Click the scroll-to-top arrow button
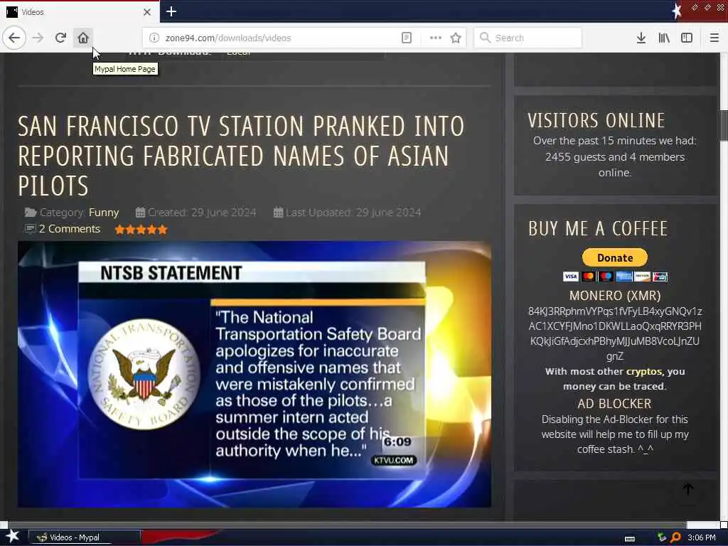The width and height of the screenshot is (728, 546). point(688,489)
